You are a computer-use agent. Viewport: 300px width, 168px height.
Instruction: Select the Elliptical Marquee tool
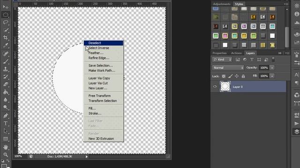(6, 14)
